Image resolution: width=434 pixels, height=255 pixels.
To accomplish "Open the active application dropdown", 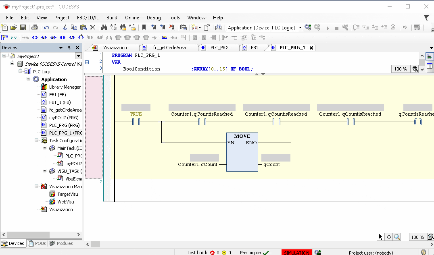I will [300, 27].
